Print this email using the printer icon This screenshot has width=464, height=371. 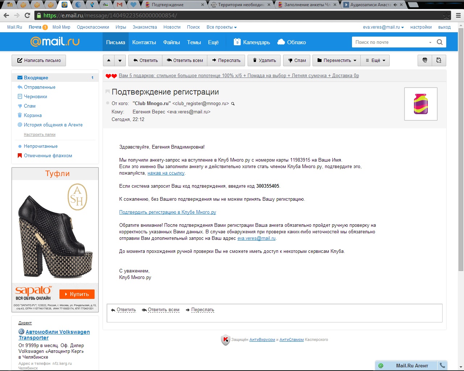click(425, 61)
